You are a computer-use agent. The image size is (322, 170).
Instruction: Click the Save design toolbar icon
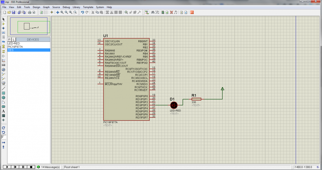[x=14, y=12]
